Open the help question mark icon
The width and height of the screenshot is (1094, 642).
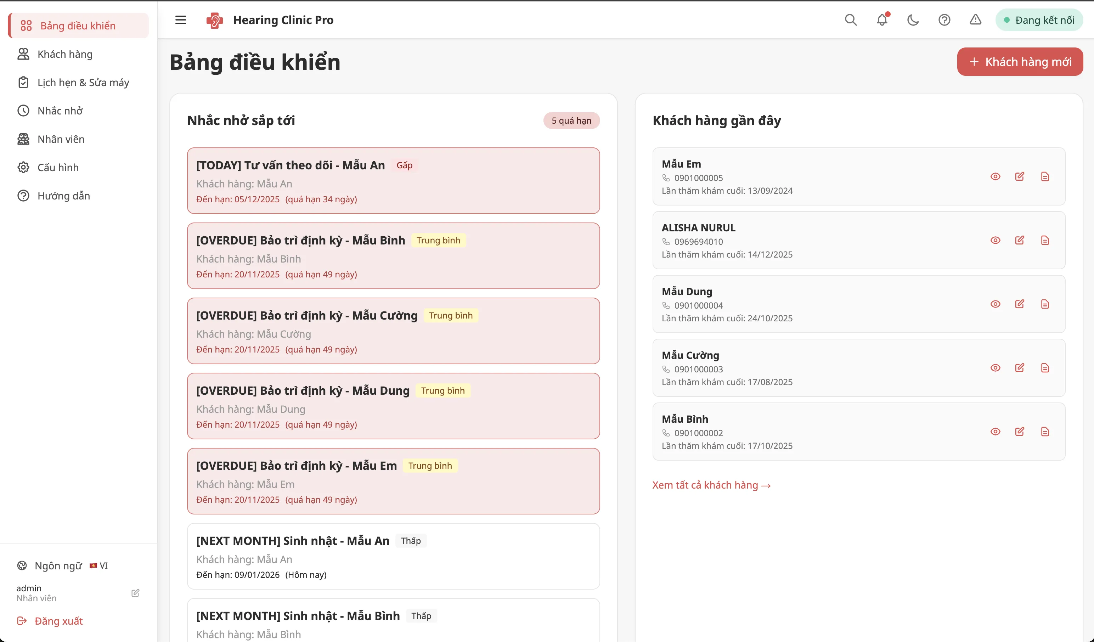click(944, 20)
